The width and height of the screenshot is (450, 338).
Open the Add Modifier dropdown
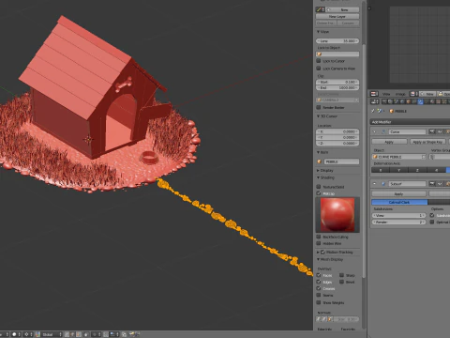coord(410,122)
